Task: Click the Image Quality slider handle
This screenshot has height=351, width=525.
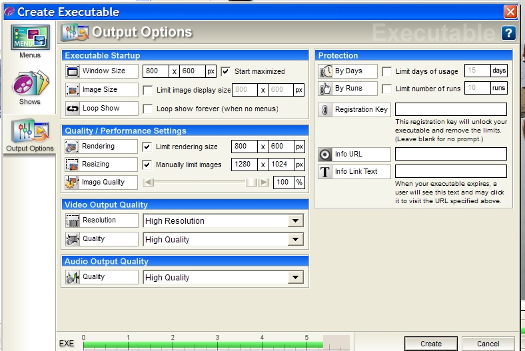Action: (x=251, y=182)
